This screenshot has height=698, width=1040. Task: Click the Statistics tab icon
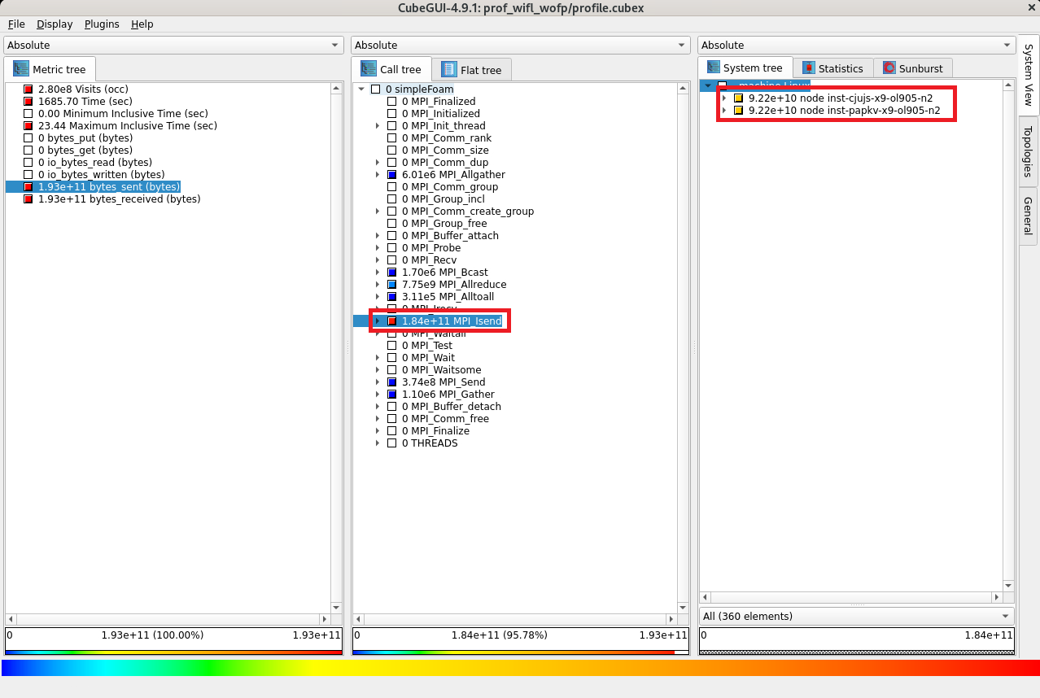click(x=809, y=69)
